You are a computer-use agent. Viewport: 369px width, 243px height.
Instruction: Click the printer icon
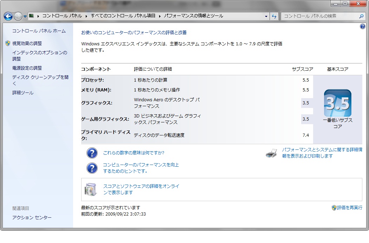(271, 153)
